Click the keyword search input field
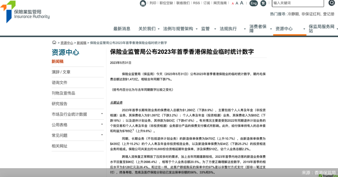The width and height of the screenshot is (338, 177). pyautogui.click(x=297, y=3)
